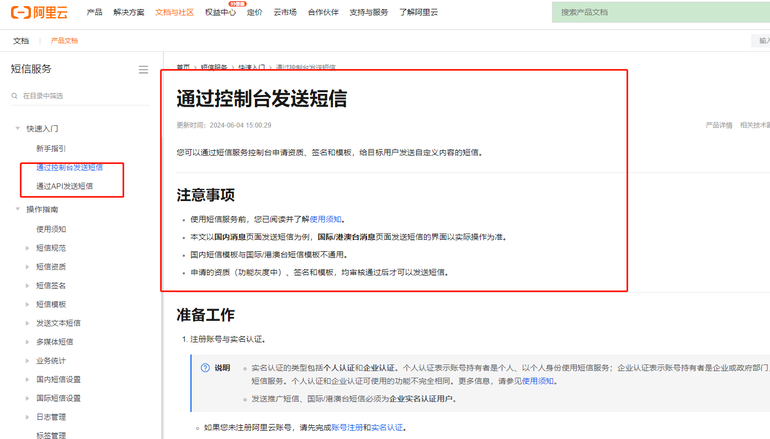Click the 更新时间 2024-06-04 timestamp
This screenshot has width=770, height=439.
[224, 125]
